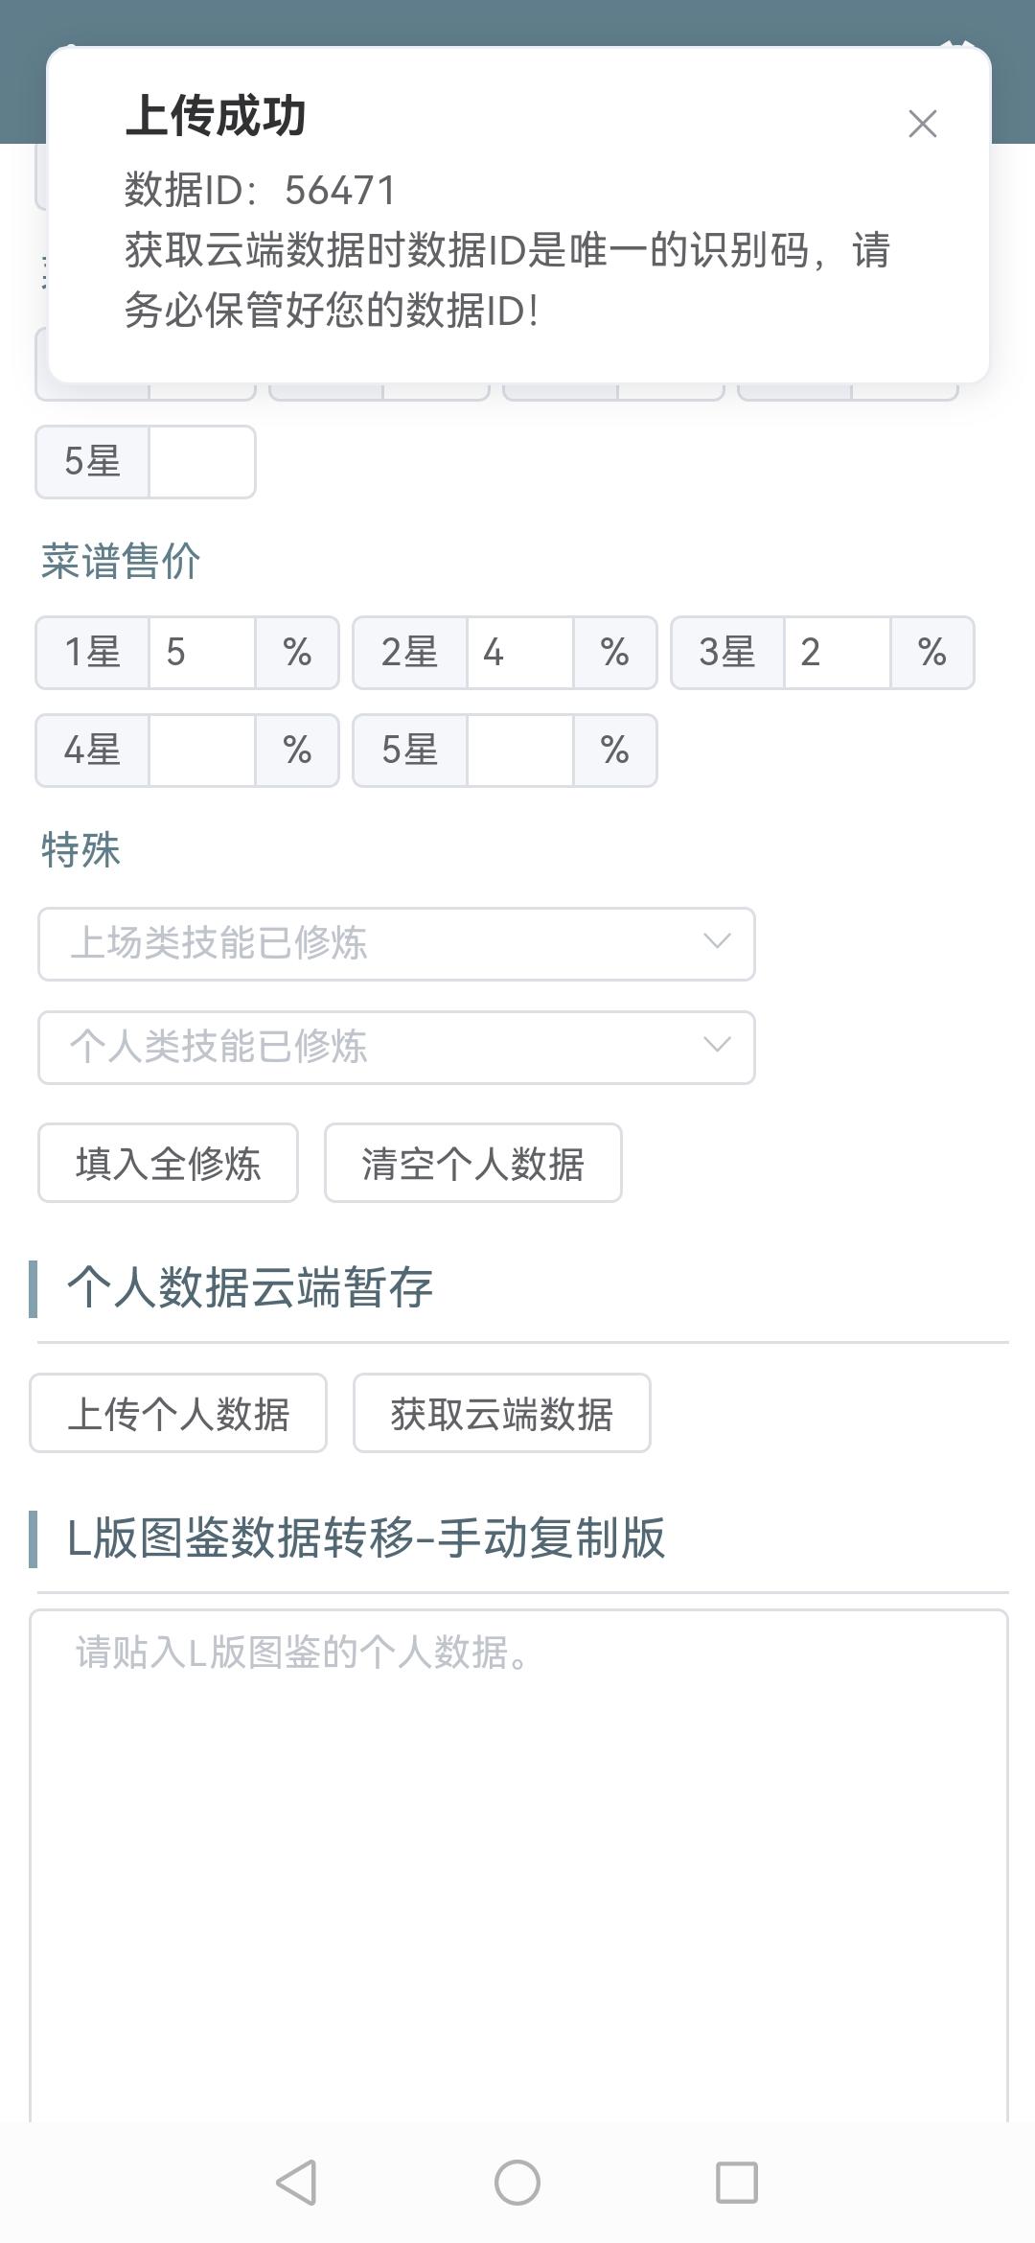
Task: Tap the Android recent apps square icon
Action: coord(737,2183)
